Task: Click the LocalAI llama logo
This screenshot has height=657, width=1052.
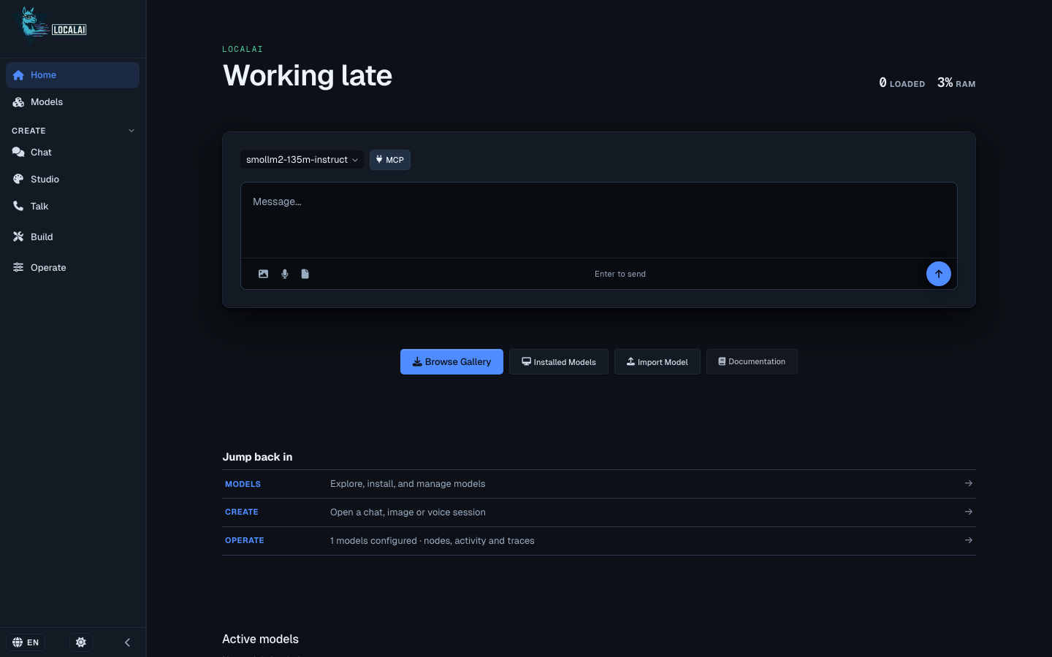Action: click(50, 27)
